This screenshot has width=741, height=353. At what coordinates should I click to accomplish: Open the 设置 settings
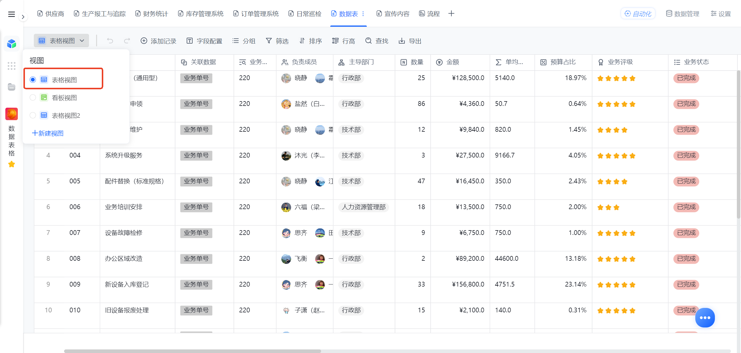click(721, 14)
